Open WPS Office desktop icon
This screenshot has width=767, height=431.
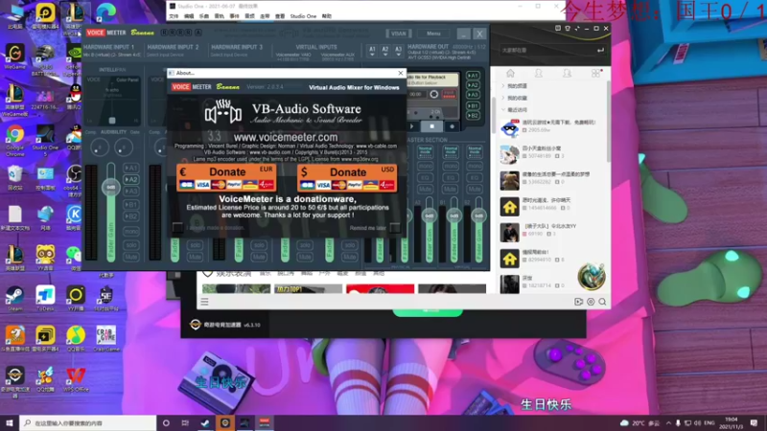coord(76,379)
